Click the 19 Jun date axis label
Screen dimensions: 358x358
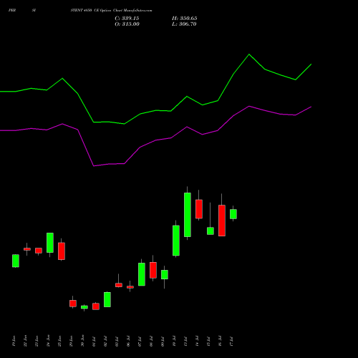coord(14,341)
